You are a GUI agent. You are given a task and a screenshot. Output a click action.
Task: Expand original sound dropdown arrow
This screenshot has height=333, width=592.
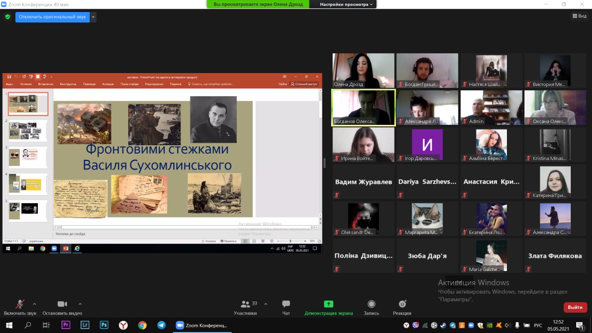tap(93, 17)
